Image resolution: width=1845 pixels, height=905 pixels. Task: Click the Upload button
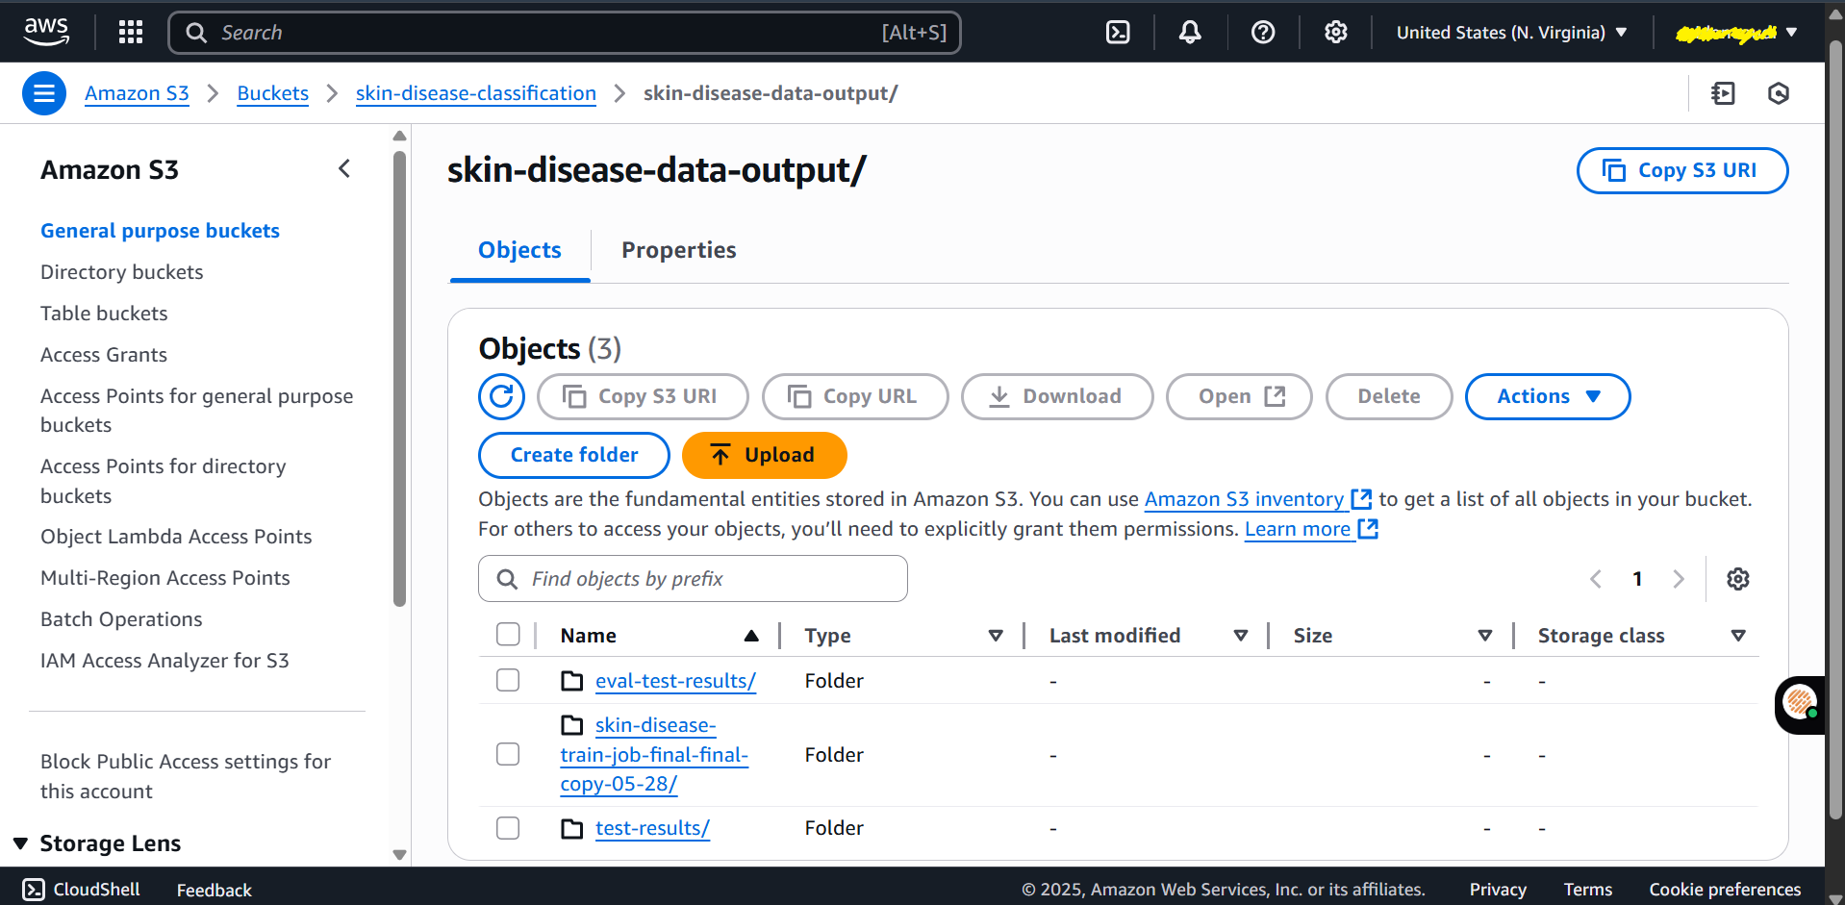(x=765, y=455)
